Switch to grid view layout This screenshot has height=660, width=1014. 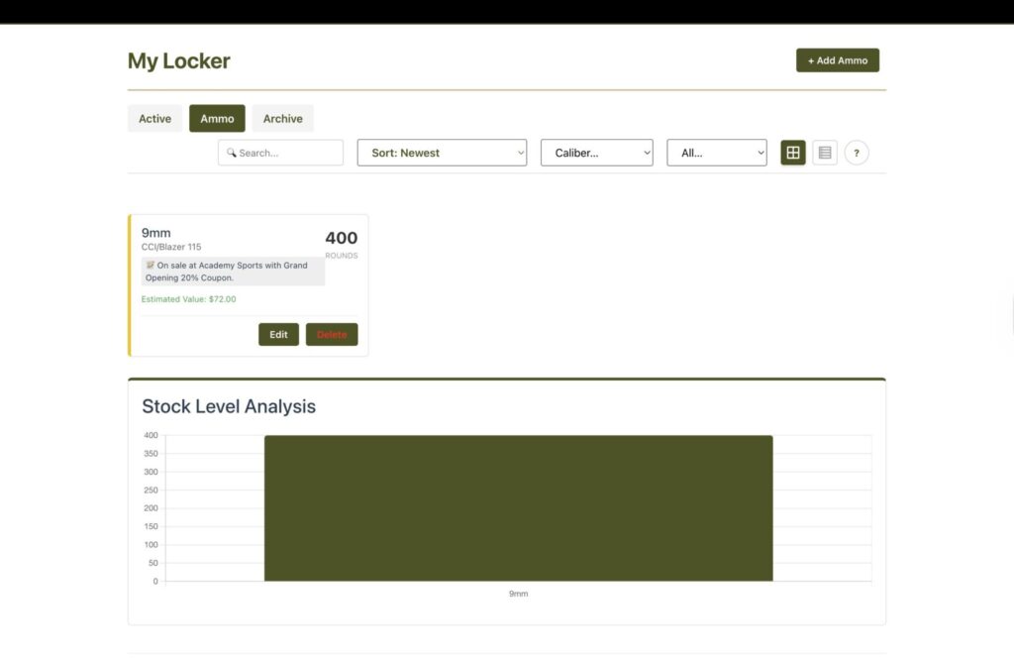point(793,153)
